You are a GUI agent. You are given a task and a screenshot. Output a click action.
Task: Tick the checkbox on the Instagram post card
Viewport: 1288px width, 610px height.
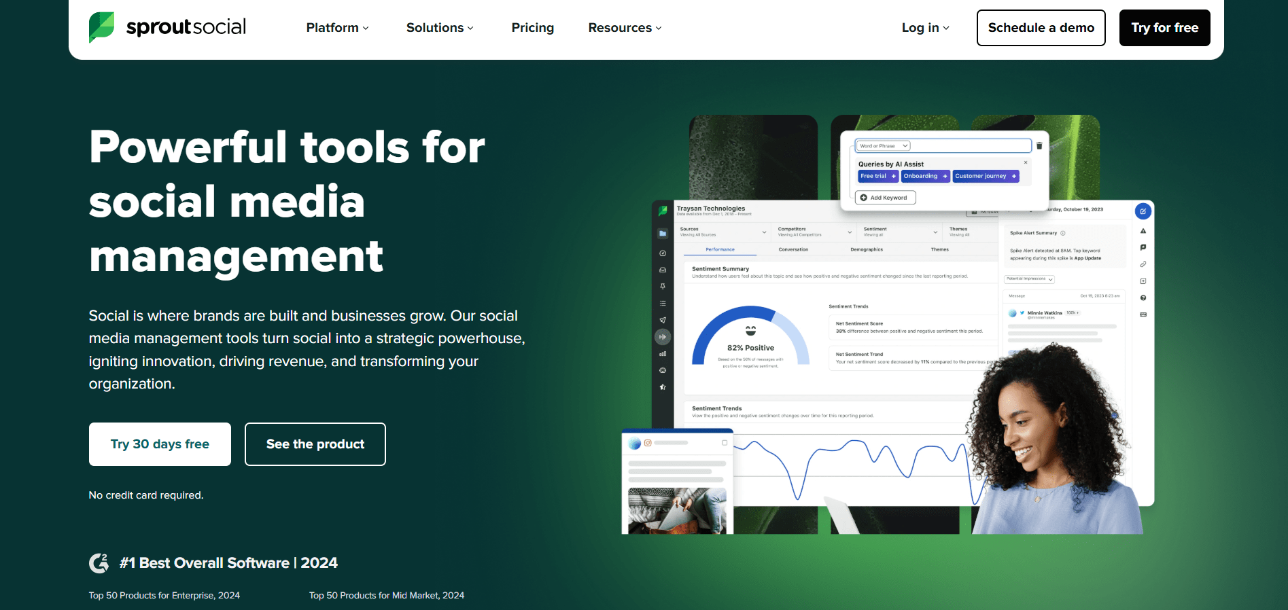tap(725, 443)
